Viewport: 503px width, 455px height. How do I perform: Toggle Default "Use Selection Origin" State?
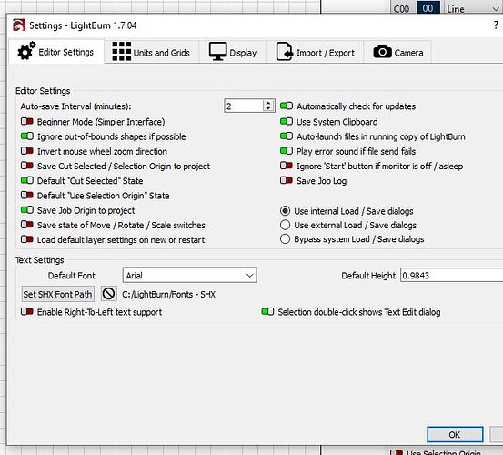[27, 196]
